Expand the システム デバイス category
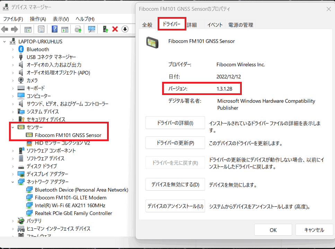The height and width of the screenshot is (249, 335). [13, 111]
